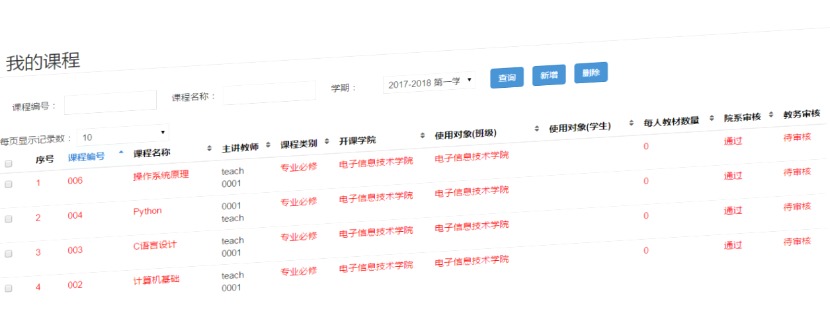Toggle the select-all checkbox in header
Image resolution: width=830 pixels, height=313 pixels.
point(9,163)
